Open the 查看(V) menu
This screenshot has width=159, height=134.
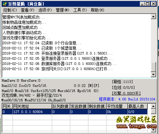pos(28,10)
